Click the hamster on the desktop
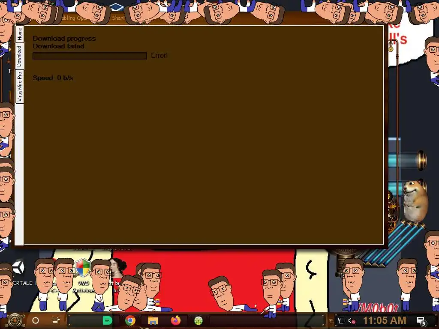Screen dimensions: 439x329 [x=415, y=201]
